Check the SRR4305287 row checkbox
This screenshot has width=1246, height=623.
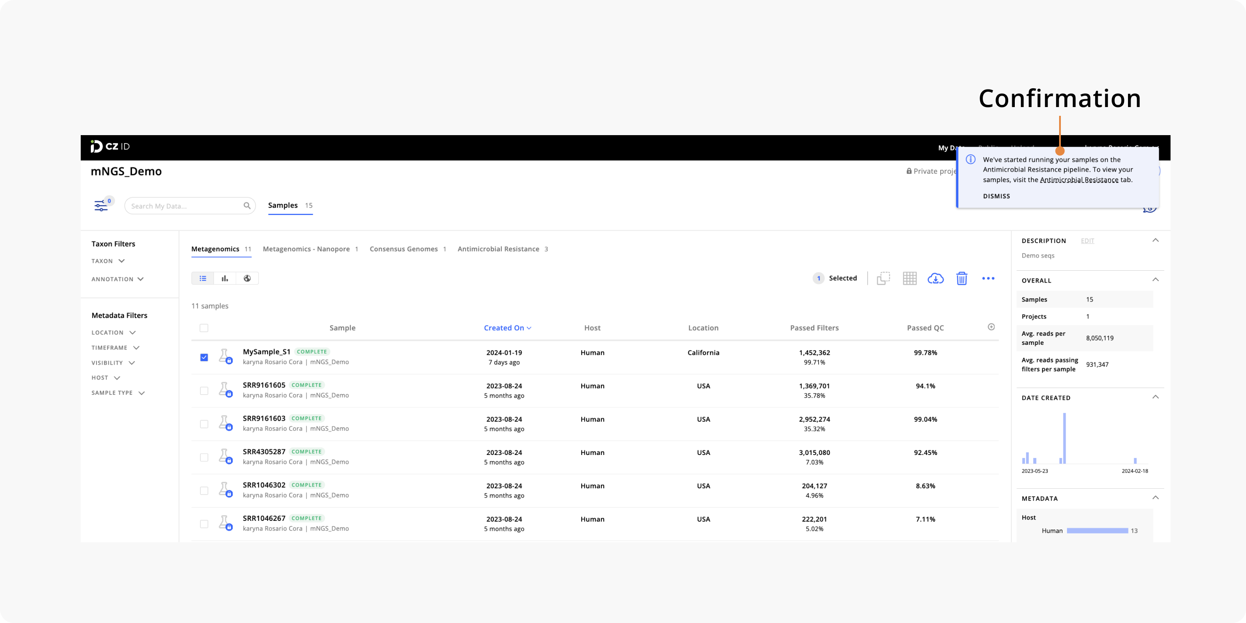pyautogui.click(x=204, y=458)
